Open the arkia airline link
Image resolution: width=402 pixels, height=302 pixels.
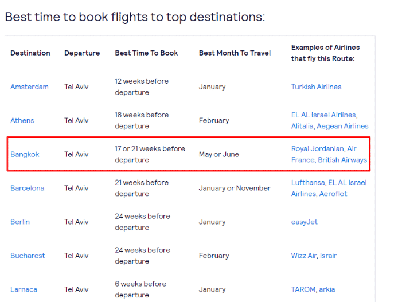pyautogui.click(x=327, y=289)
